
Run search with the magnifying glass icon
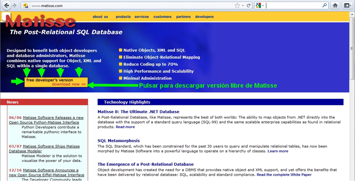(325, 5)
